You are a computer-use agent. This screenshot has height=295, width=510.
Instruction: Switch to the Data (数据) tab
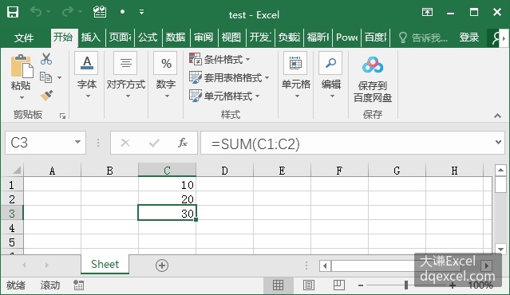[x=176, y=37]
